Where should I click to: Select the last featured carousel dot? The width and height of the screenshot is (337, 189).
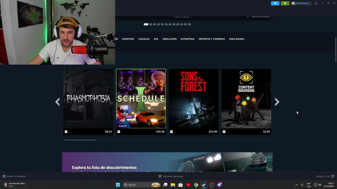pos(189,24)
